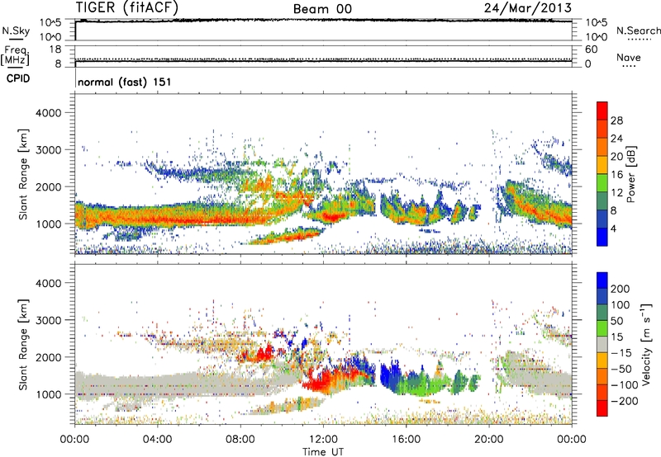The width and height of the screenshot is (661, 457).
Task: Click the red top segment of Power colorbar
Action: (602, 111)
